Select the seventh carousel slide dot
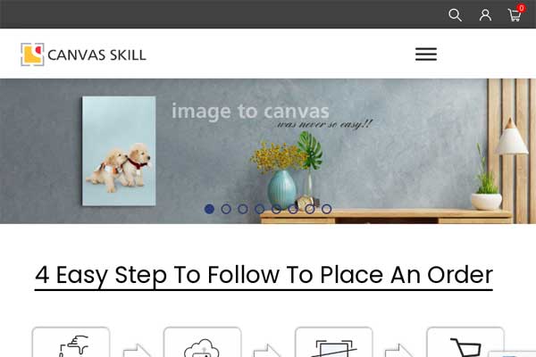This screenshot has width=536, height=357. 310,209
